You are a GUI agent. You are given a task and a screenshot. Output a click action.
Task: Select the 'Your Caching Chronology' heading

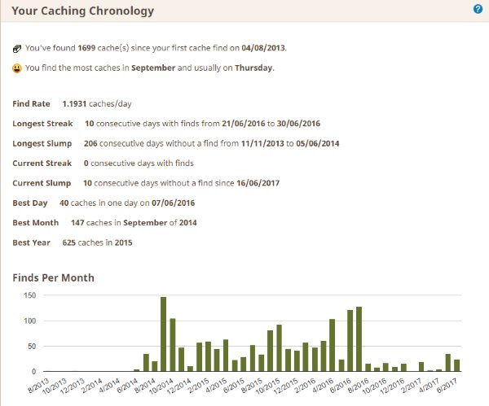click(82, 11)
